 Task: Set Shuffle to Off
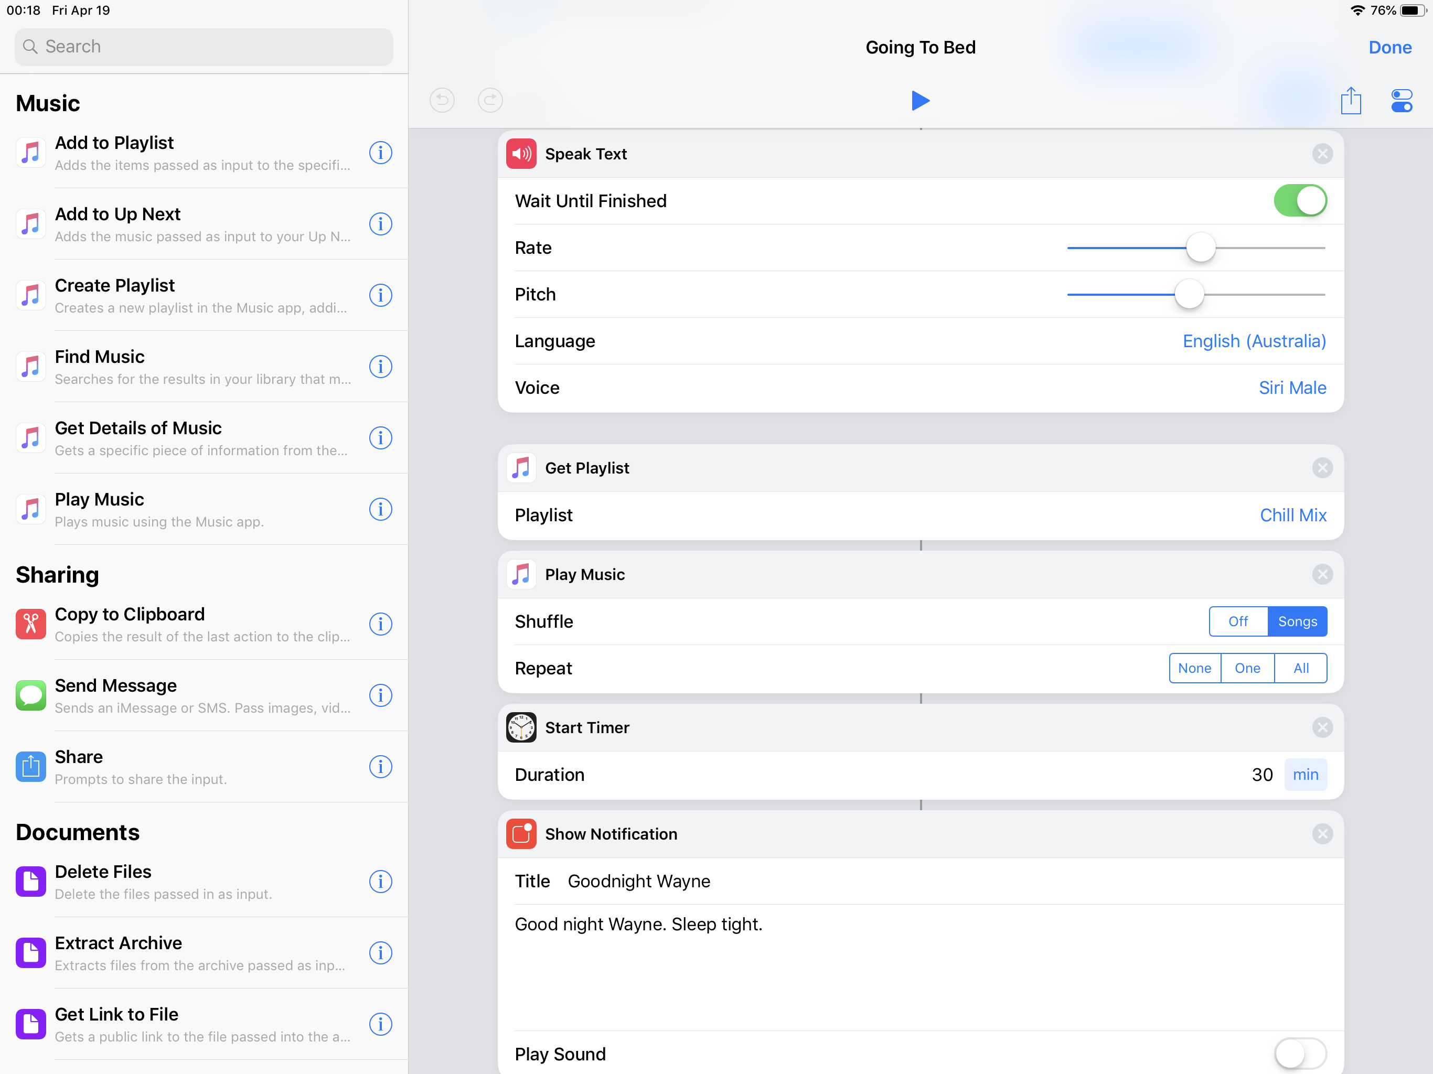tap(1238, 622)
